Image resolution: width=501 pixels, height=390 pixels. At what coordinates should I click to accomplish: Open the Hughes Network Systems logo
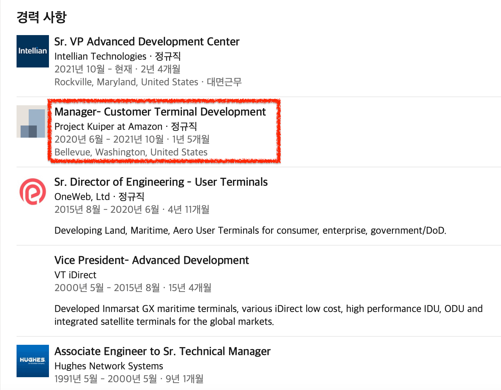(x=33, y=361)
